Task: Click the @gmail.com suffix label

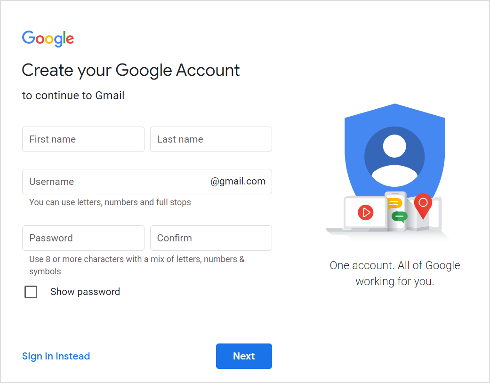Action: coord(238,181)
